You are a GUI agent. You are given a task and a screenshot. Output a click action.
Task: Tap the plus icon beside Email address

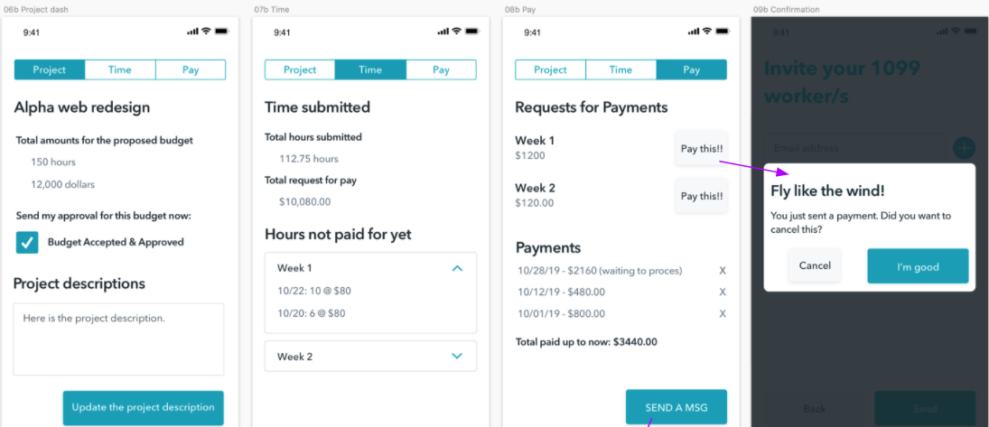[x=964, y=148]
